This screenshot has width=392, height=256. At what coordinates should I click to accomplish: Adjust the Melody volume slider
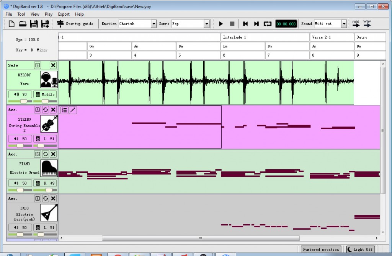pyautogui.click(x=23, y=101)
